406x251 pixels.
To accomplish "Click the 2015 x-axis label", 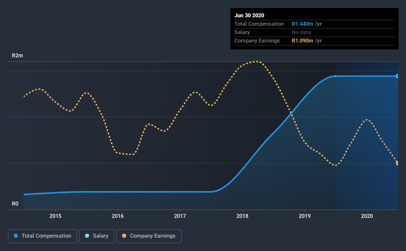I will pos(55,216).
